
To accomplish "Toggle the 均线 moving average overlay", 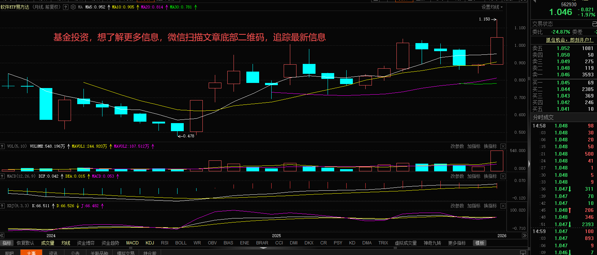I will [66, 243].
